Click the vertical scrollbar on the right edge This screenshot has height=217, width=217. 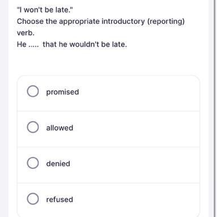click(215, 108)
